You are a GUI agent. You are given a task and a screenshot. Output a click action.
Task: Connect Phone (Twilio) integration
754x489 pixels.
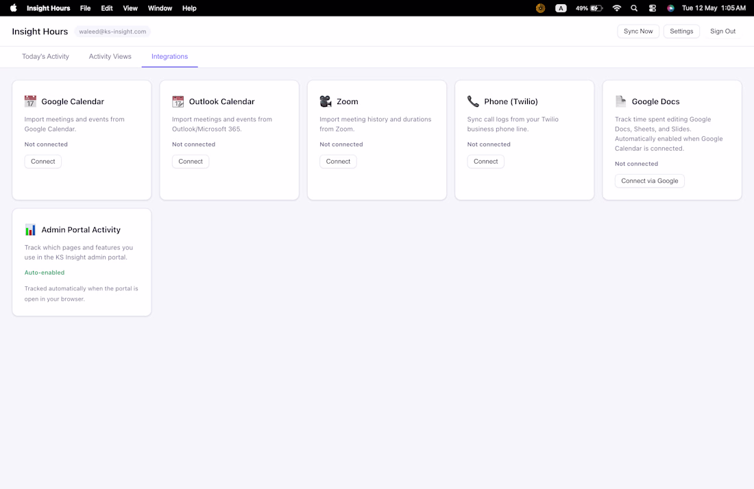point(486,162)
